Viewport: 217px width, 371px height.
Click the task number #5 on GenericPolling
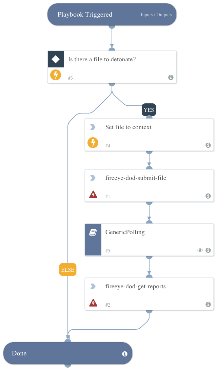pos(107,251)
